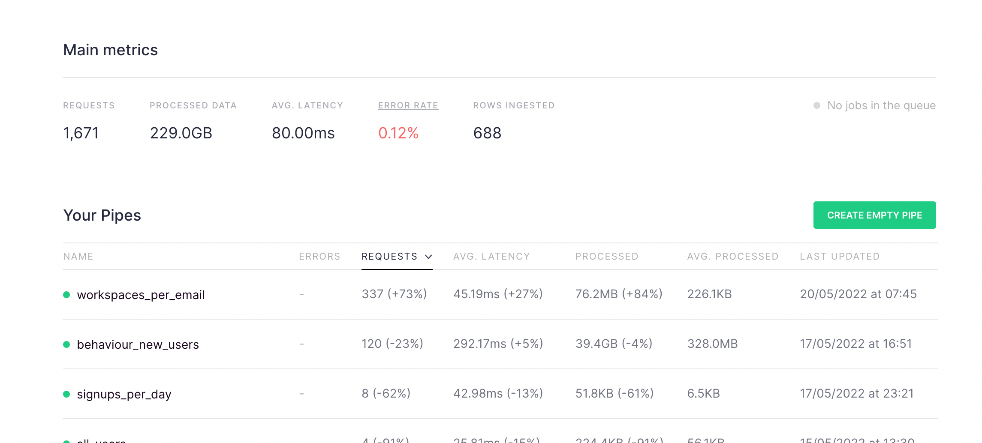
Task: Click the red 0.12% error rate value
Action: 398,133
